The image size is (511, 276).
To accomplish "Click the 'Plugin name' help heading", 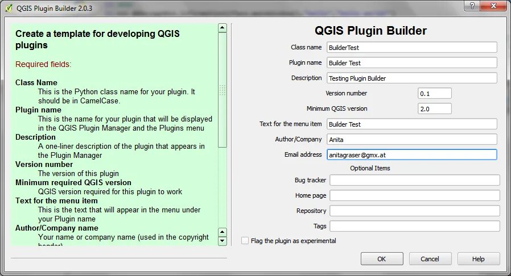I will pos(38,110).
